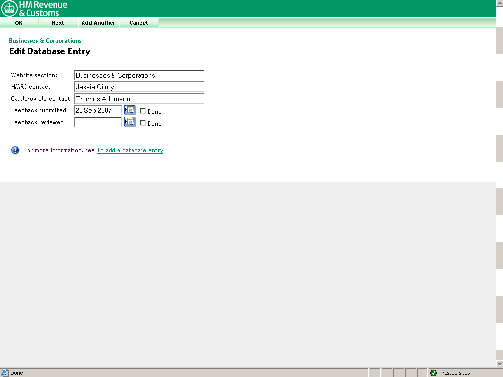This screenshot has width=503, height=377.
Task: Click the Internet Explorer page icon in status bar
Action: (x=4, y=373)
